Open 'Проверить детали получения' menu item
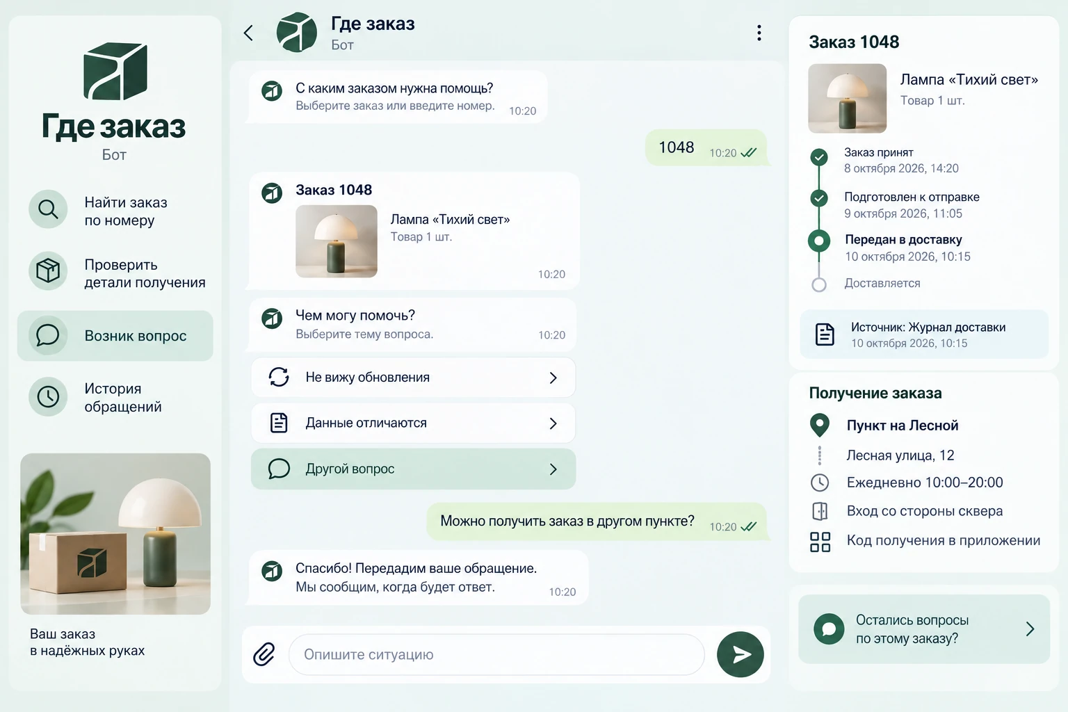Screen dimensions: 1068x712 [115, 271]
